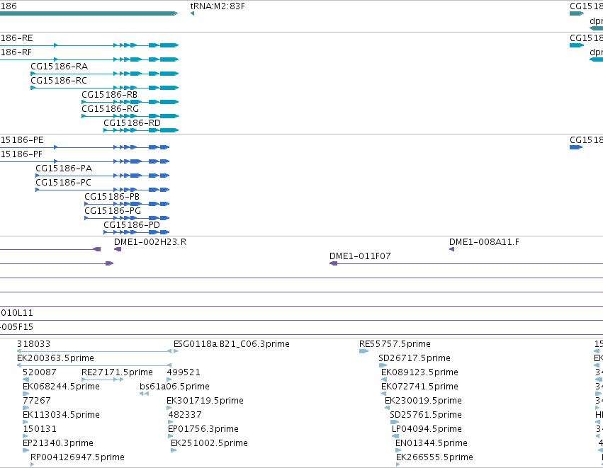This screenshot has height=468, width=603.
Task: Click the 15186-PF protein label
Action: (21, 154)
